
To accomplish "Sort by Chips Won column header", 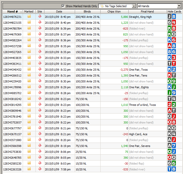I will click(x=114, y=11).
